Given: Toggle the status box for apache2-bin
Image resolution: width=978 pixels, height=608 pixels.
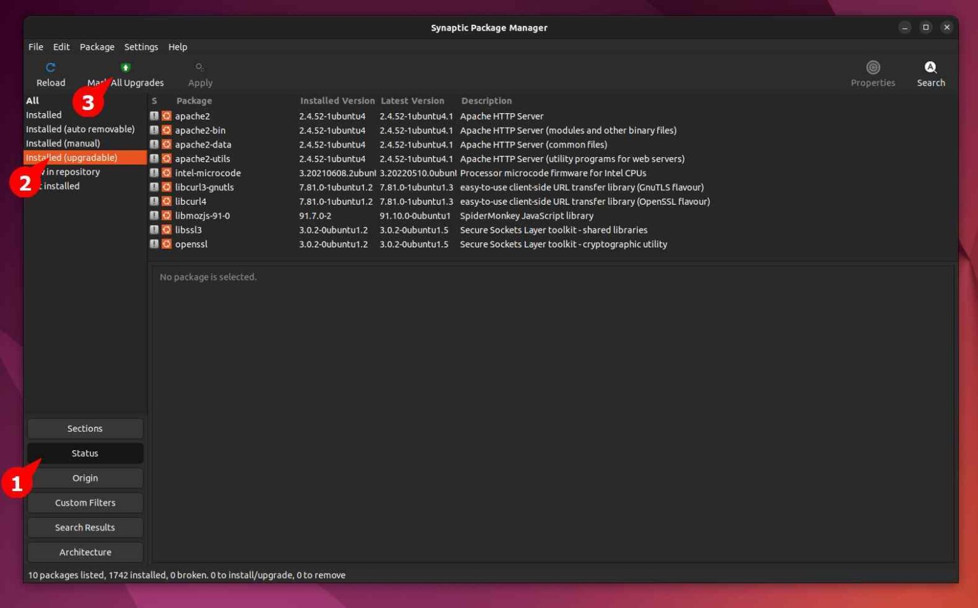Looking at the screenshot, I should pyautogui.click(x=155, y=130).
